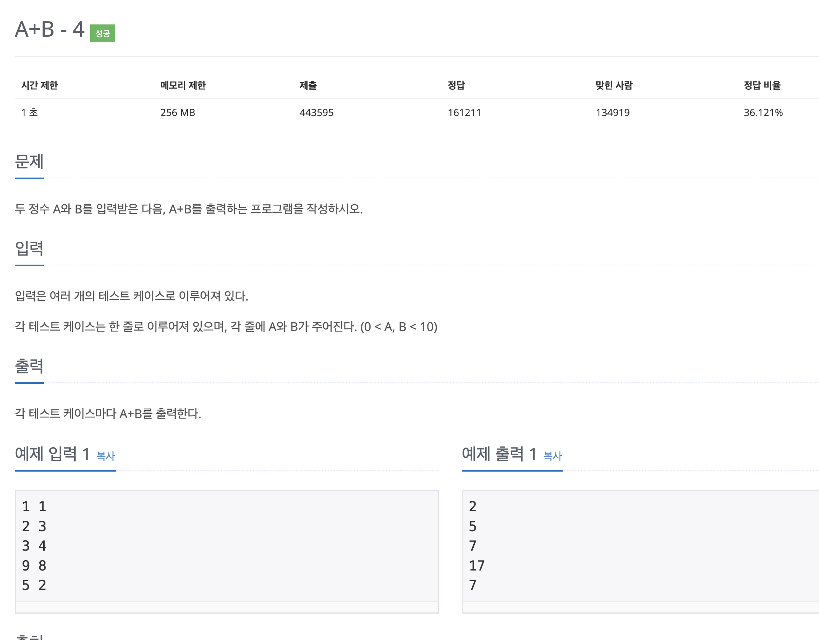
Task: Click the 메모리 제한 column header
Action: (x=183, y=85)
